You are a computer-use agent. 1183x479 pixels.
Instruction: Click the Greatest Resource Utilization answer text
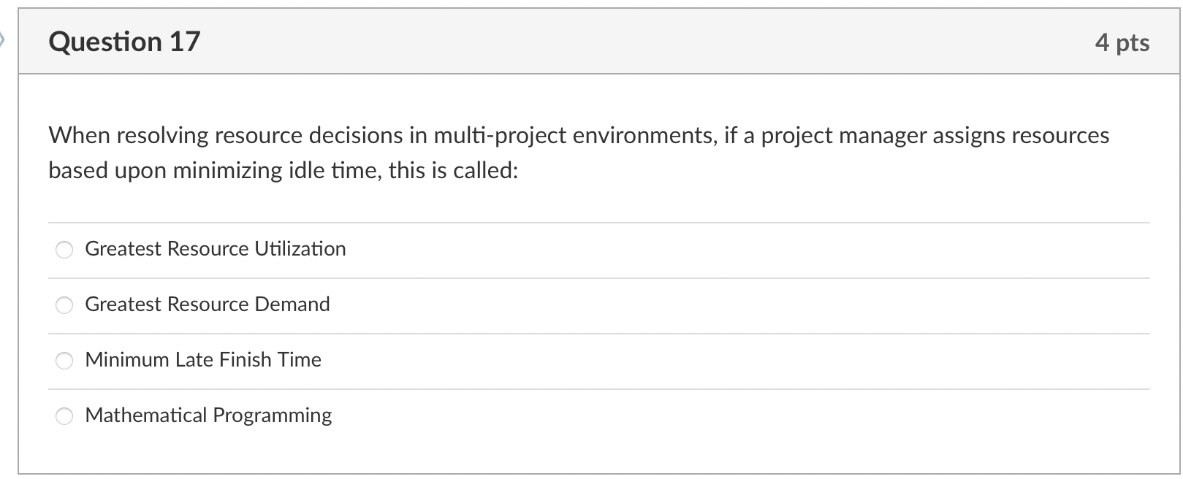tap(216, 249)
